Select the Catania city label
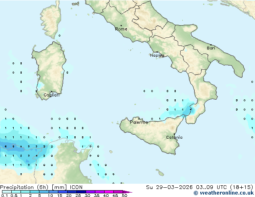The width and height of the screenshot is (255, 197). (174, 137)
